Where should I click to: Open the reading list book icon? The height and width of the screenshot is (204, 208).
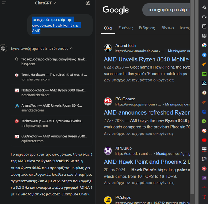tap(204, 36)
